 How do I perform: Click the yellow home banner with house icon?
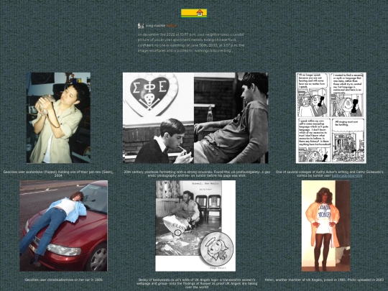pos(194,13)
